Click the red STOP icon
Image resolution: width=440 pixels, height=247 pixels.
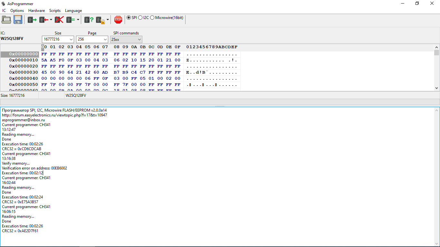click(x=118, y=20)
